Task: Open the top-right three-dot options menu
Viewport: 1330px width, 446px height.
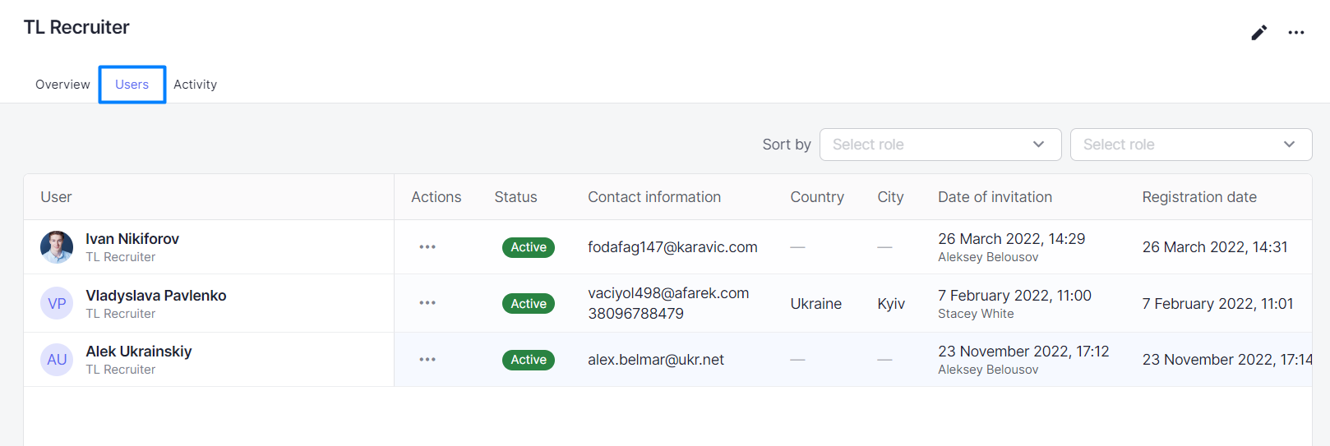Action: coord(1296,33)
